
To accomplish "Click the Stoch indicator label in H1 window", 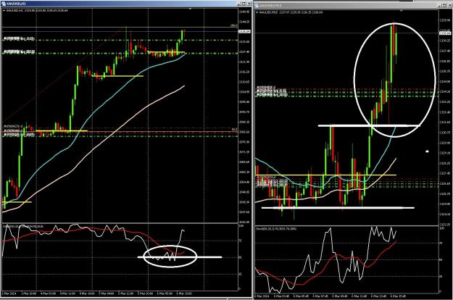I will point(23,226).
